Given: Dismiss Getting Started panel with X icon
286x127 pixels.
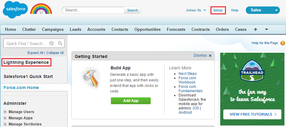Looking at the screenshot, I should (x=210, y=56).
